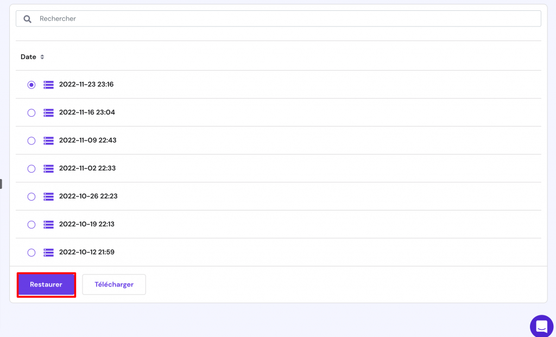Click the backup details icon beside 2022-11-23 23:16
Viewport: 556px width, 337px height.
coord(48,85)
